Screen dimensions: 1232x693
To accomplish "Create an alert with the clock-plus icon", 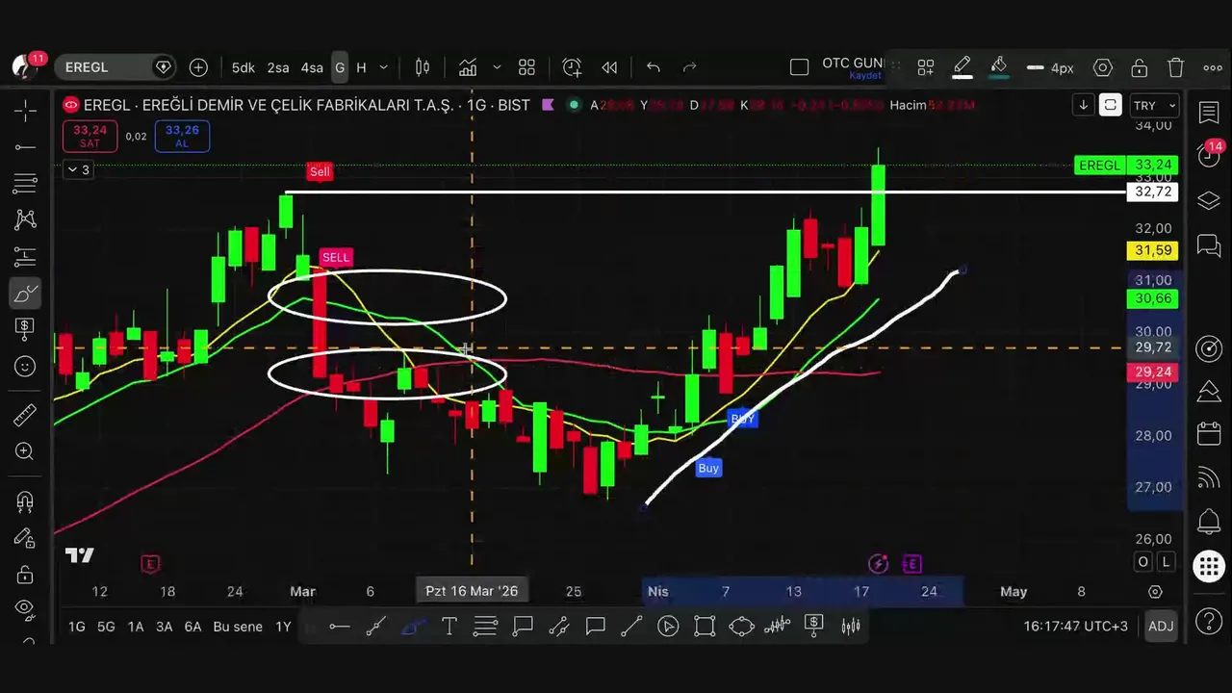I will pyautogui.click(x=572, y=67).
